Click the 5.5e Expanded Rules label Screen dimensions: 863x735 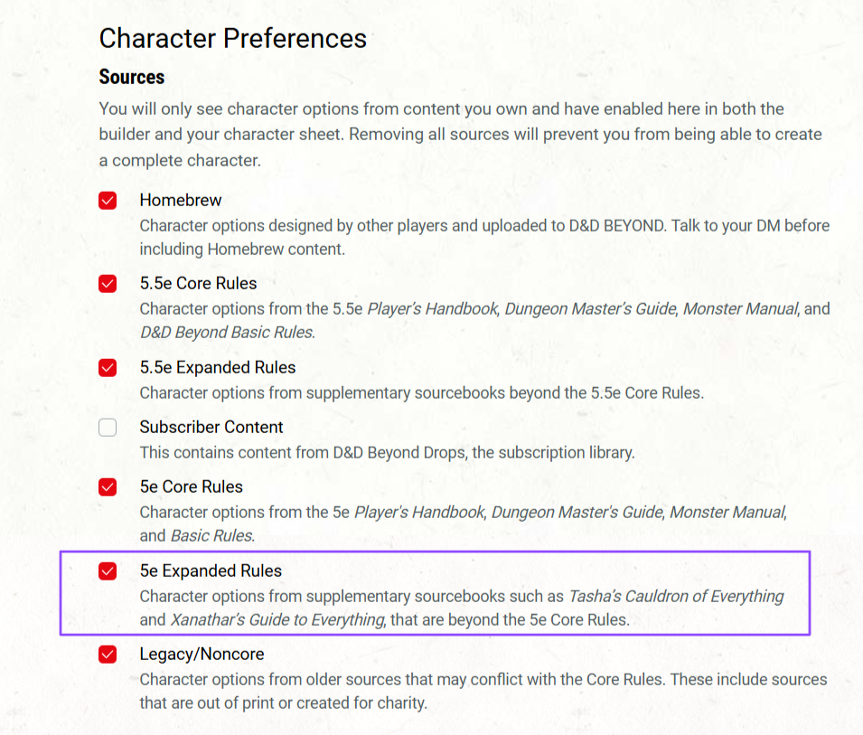(218, 367)
